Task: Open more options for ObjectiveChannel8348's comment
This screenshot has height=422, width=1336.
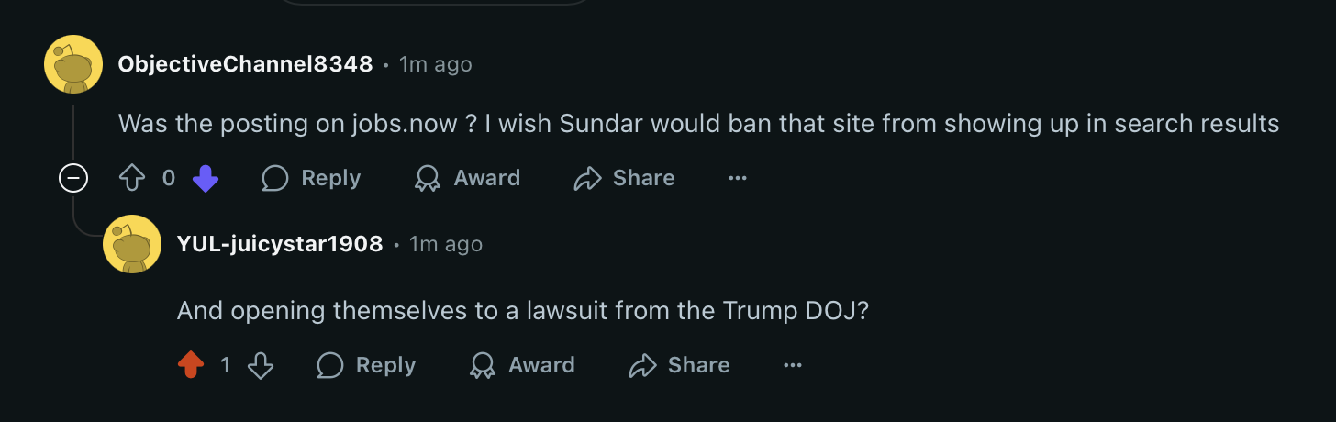Action: coord(738,178)
